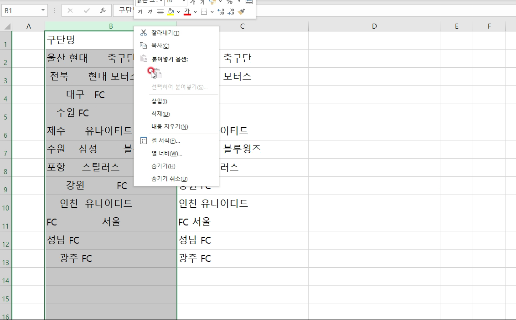Select row 7 header
The height and width of the screenshot is (320, 516).
click(5, 150)
